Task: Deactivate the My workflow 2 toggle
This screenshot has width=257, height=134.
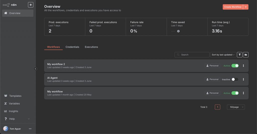Action: pyautogui.click(x=235, y=66)
